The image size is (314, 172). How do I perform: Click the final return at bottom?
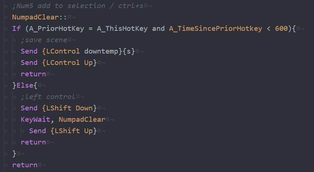[25, 165]
